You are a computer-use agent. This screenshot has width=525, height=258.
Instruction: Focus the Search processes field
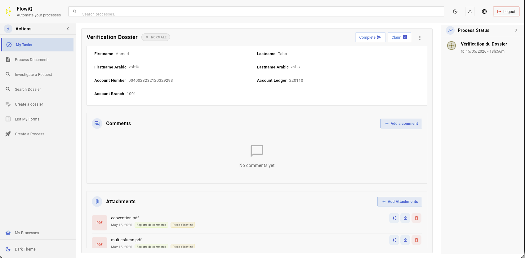coord(256,11)
